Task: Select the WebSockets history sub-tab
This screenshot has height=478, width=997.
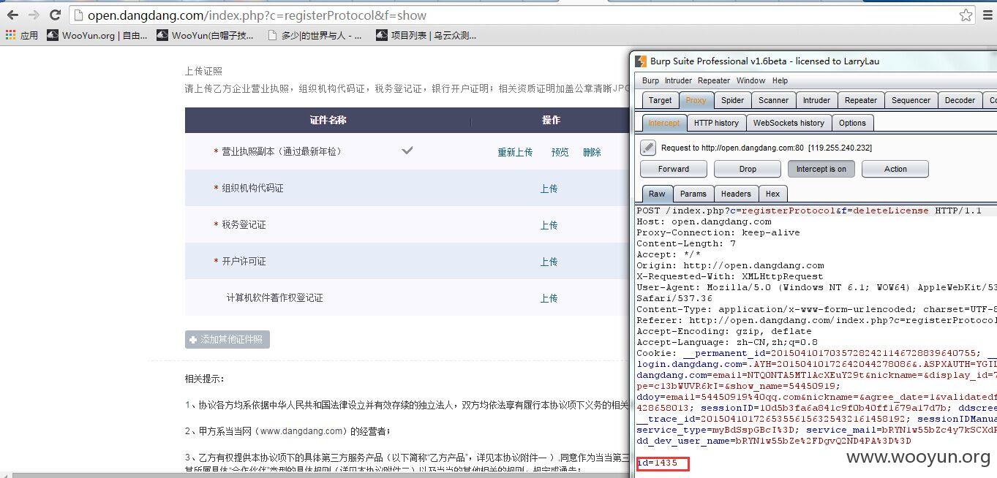Action: click(x=789, y=123)
